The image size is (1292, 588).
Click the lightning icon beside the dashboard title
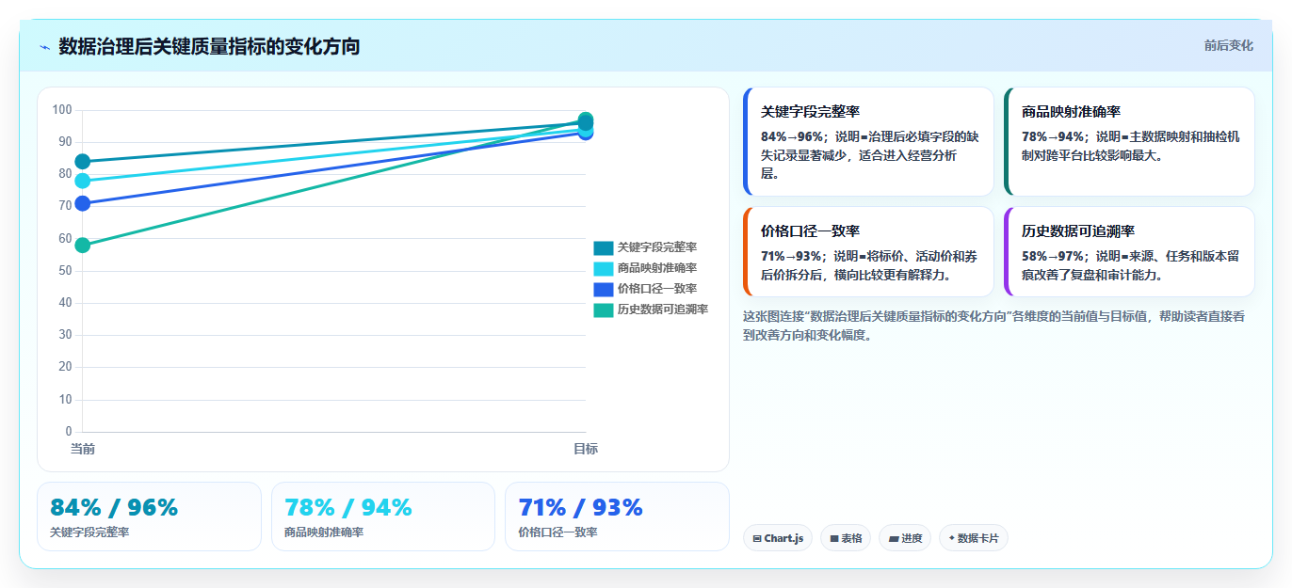click(44, 47)
